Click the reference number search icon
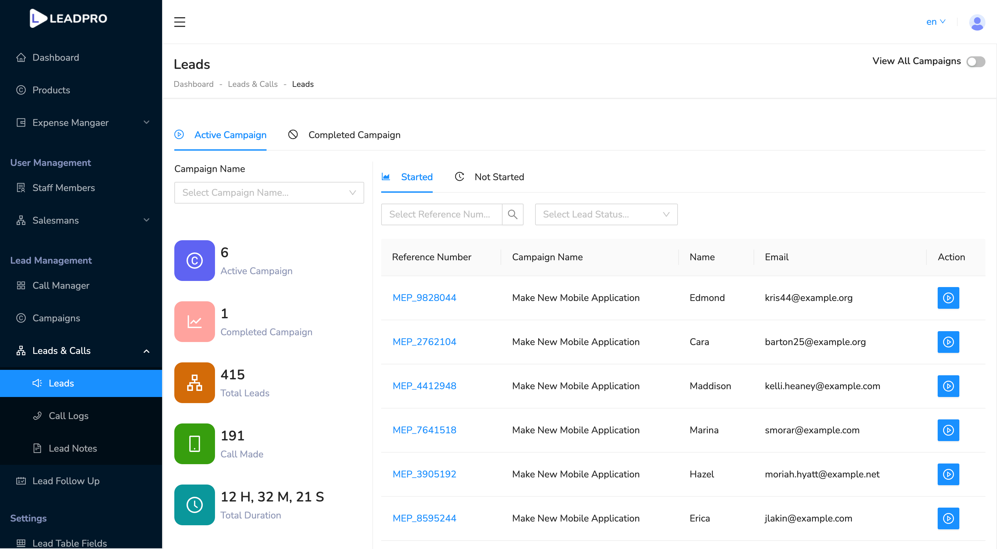Image resolution: width=997 pixels, height=549 pixels. 512,214
